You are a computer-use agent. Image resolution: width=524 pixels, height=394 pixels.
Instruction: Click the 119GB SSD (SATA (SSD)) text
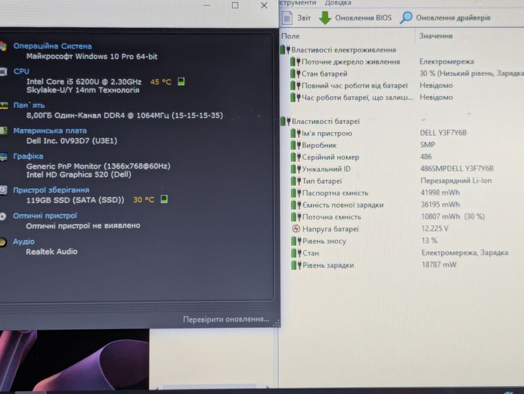75,200
